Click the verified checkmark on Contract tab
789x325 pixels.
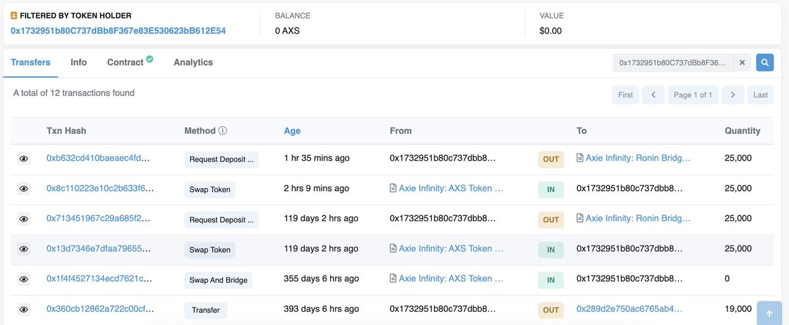point(150,59)
